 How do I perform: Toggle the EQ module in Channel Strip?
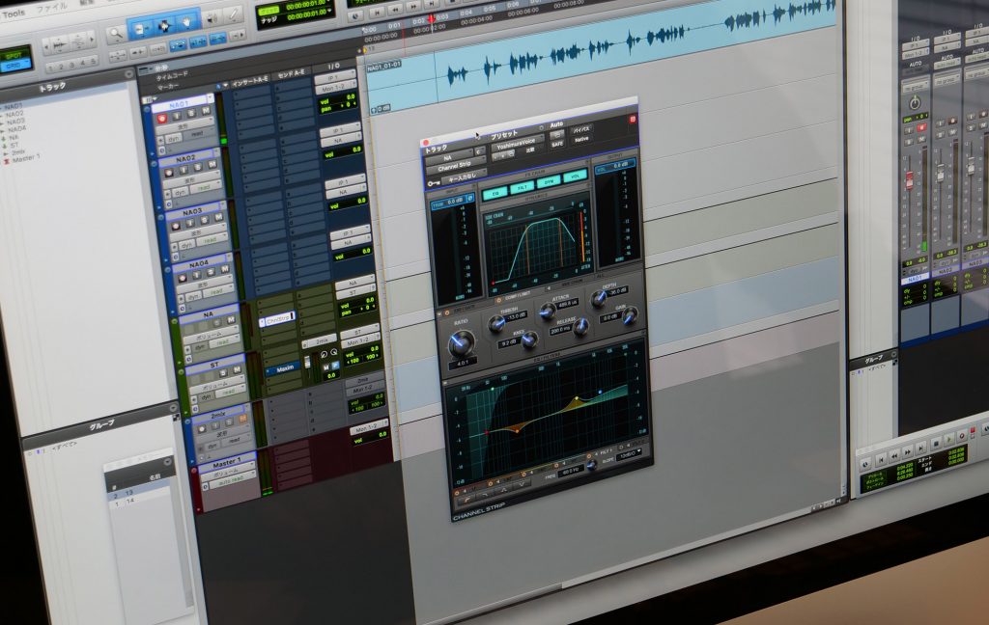pyautogui.click(x=495, y=195)
